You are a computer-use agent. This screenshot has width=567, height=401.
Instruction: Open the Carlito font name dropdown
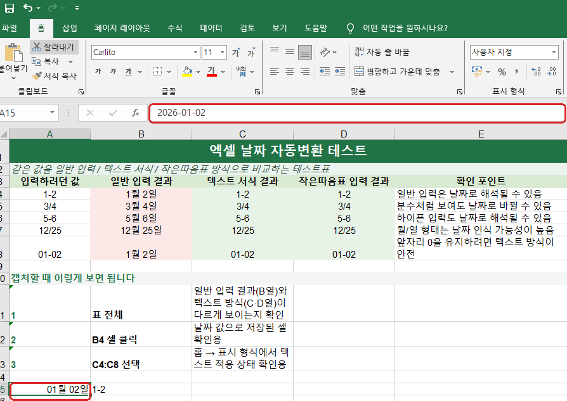point(195,53)
